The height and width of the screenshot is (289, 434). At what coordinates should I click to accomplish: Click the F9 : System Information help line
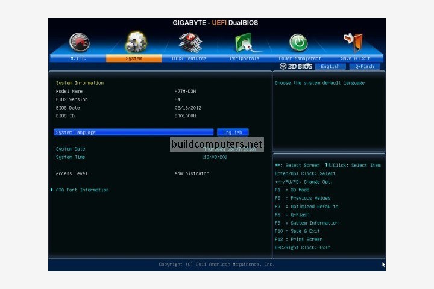point(306,223)
